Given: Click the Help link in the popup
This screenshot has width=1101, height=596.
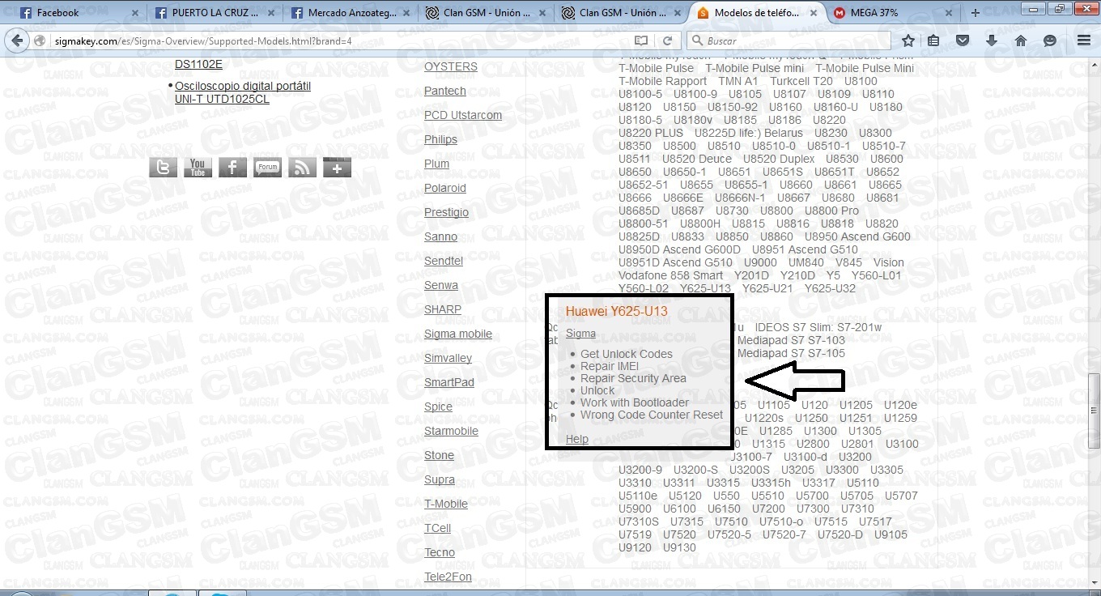Looking at the screenshot, I should [577, 439].
